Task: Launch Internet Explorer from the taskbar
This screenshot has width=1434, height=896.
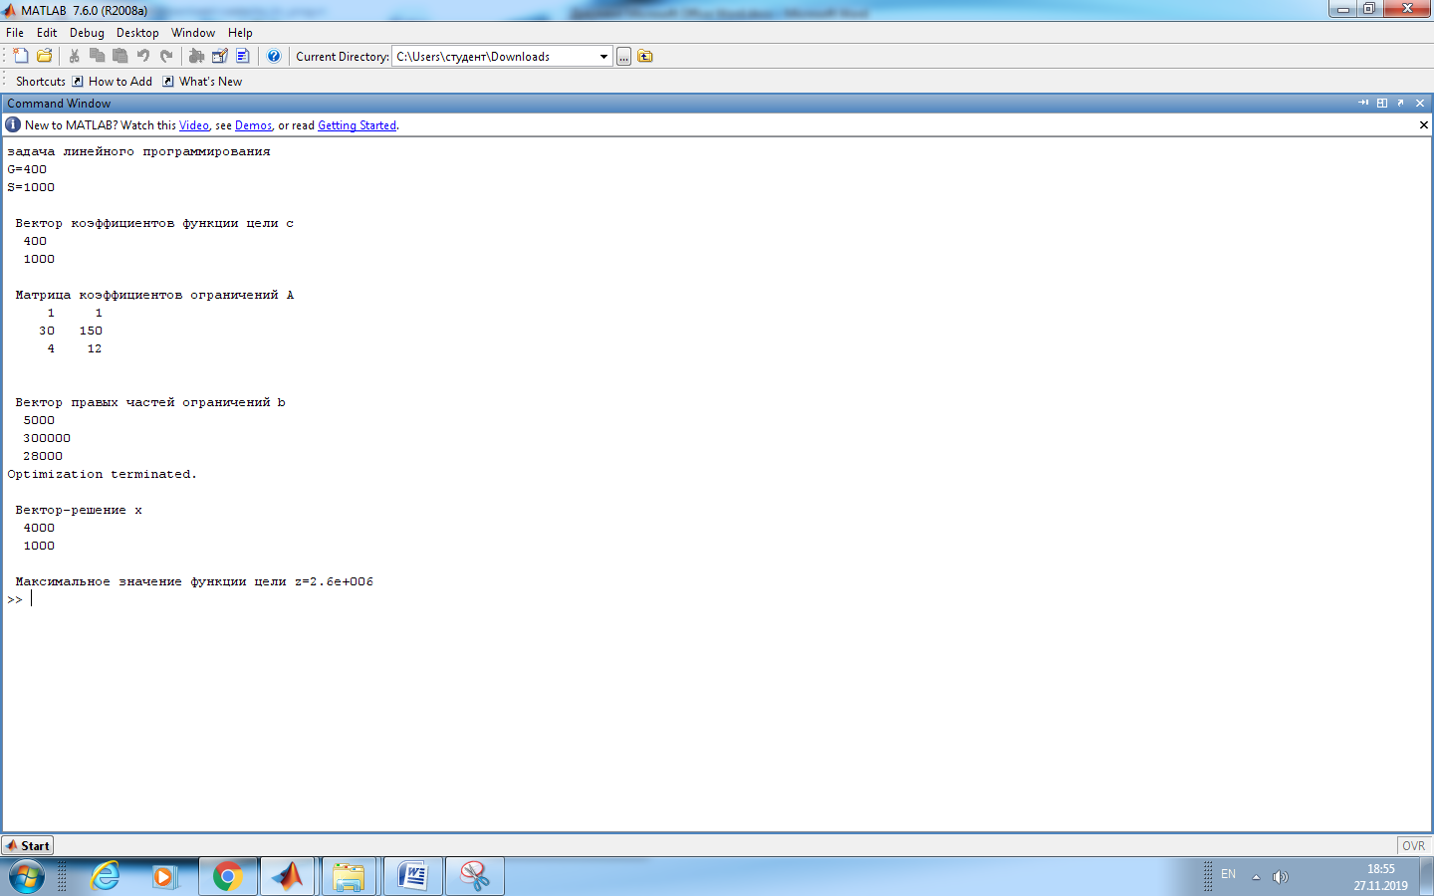Action: pyautogui.click(x=105, y=877)
